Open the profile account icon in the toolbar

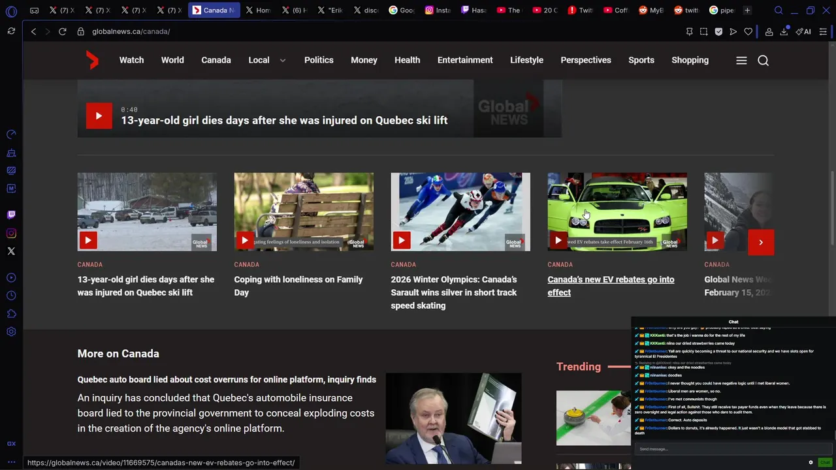point(769,31)
